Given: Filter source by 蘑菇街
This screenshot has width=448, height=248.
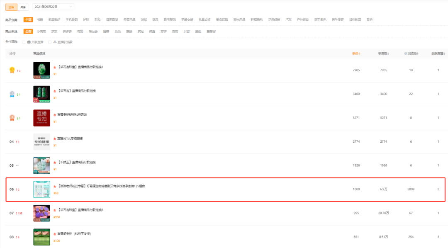Looking at the screenshot, I should point(211,32).
